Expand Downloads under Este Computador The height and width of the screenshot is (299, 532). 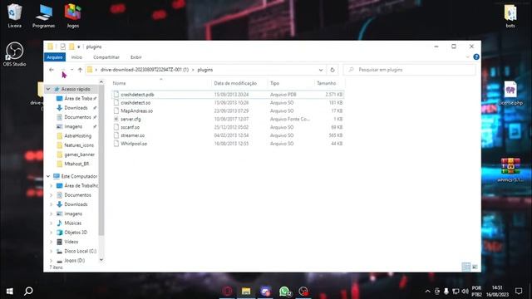coord(52,204)
